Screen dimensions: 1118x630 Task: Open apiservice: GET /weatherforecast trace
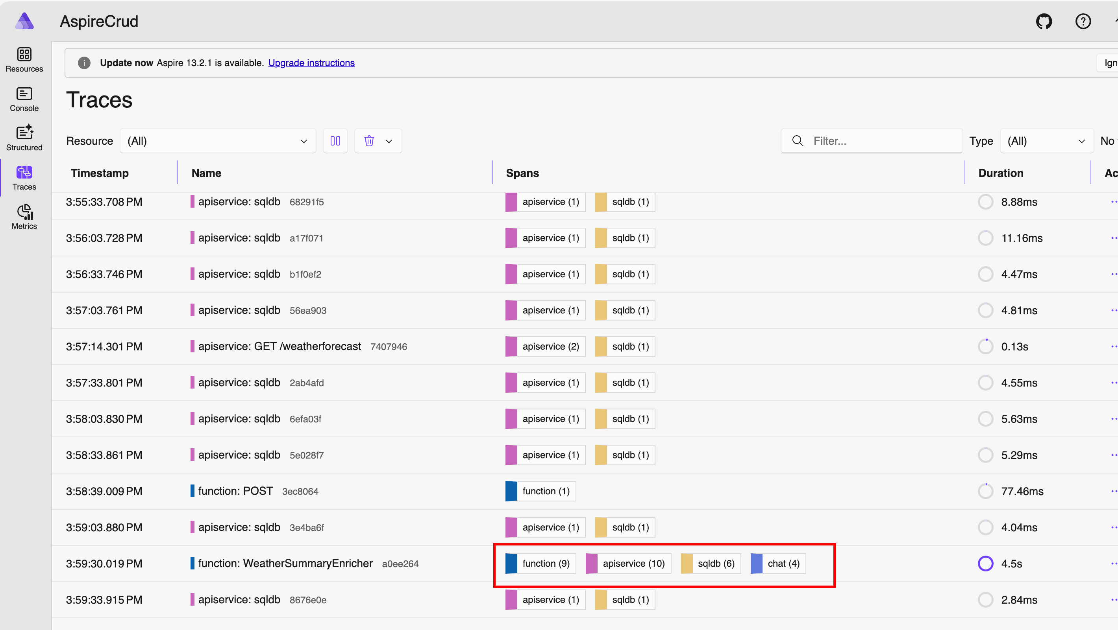(279, 346)
